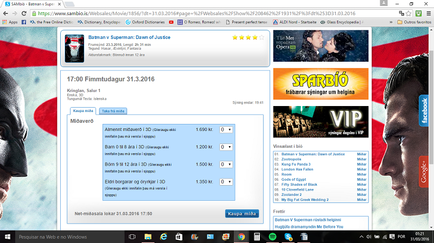Open the ALDI Nord - Startseite bookmark

click(x=295, y=22)
